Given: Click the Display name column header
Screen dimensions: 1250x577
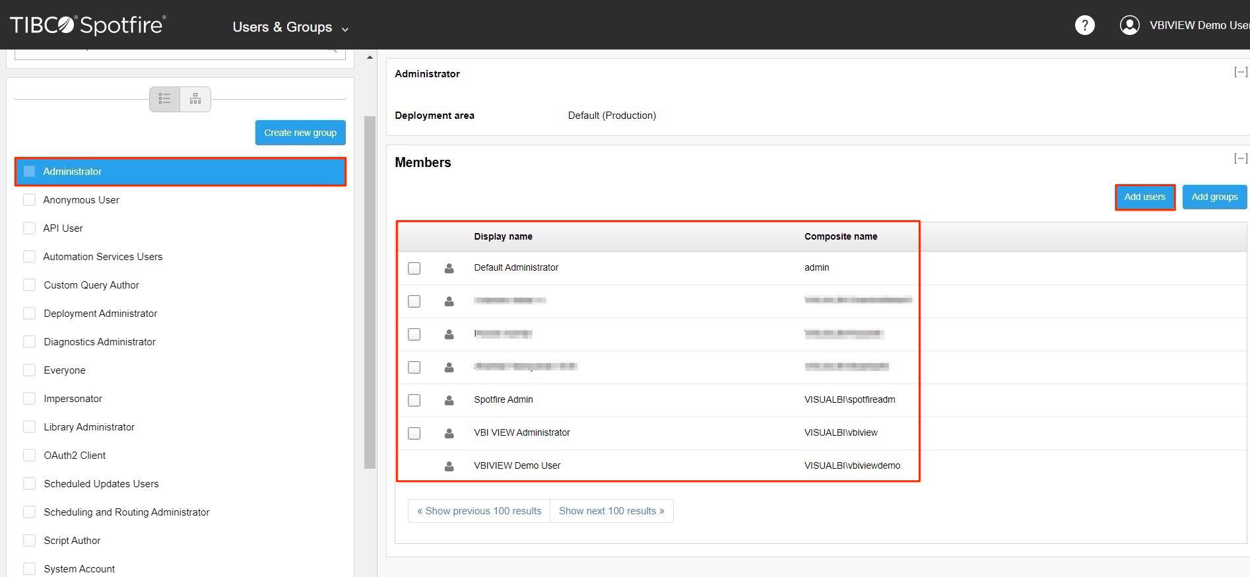Looking at the screenshot, I should point(503,236).
